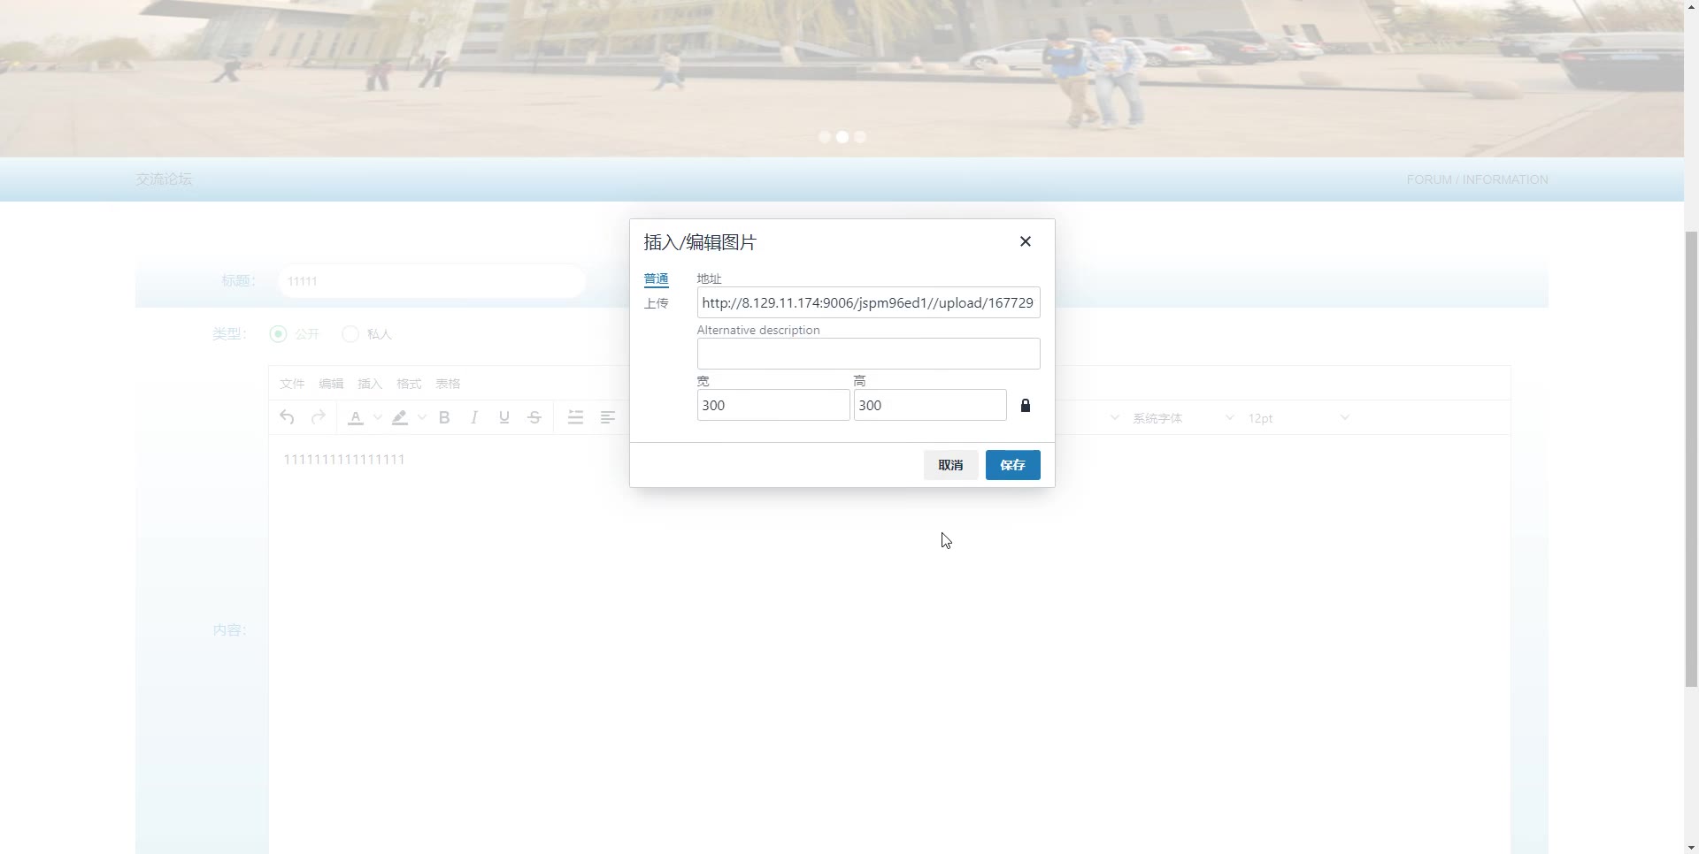Click the 地址 URL input field
Image resolution: width=1699 pixels, height=854 pixels.
pyautogui.click(x=868, y=302)
